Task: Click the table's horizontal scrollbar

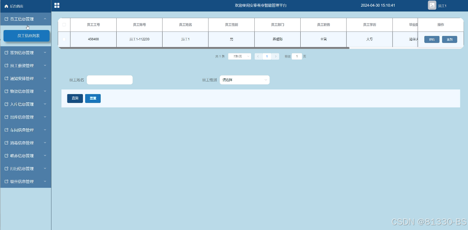Action: (x=204, y=48)
